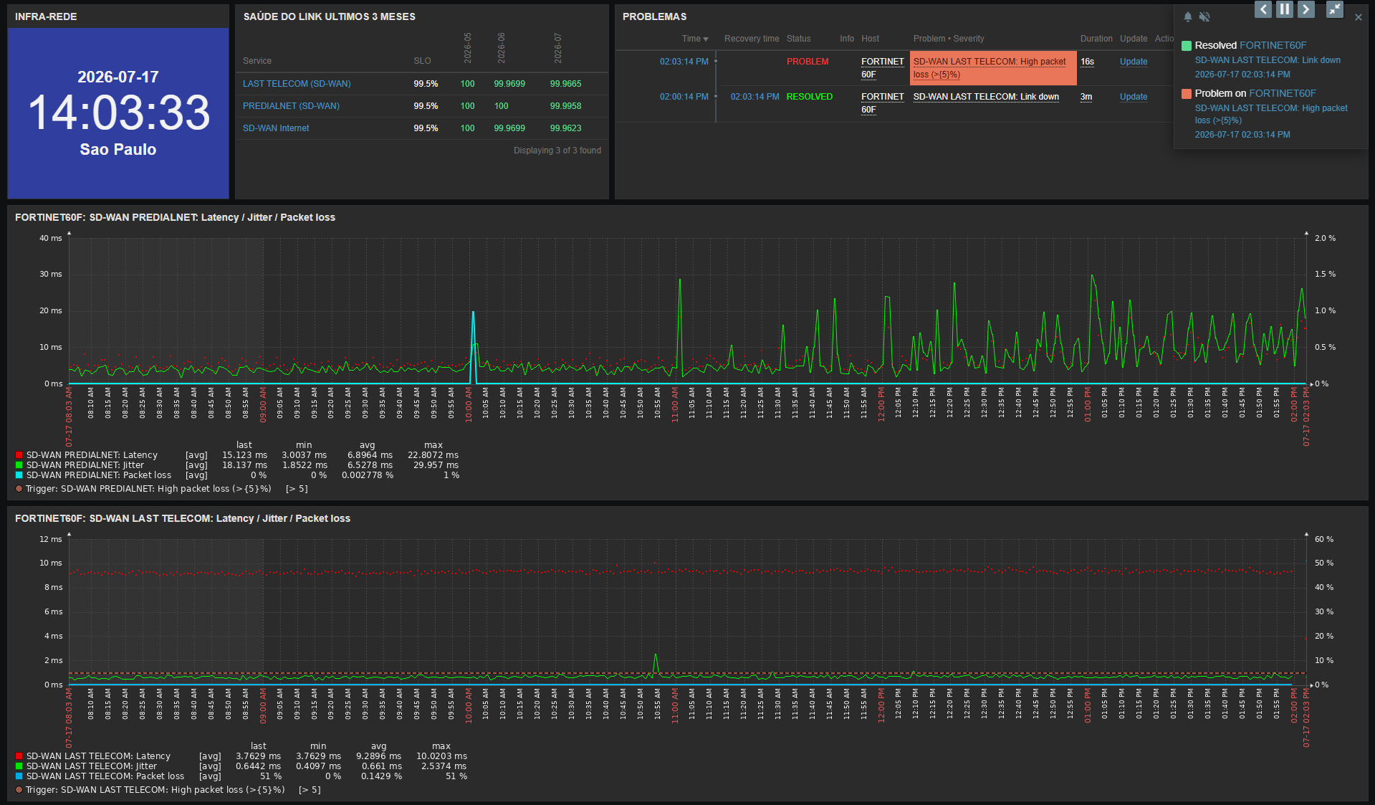Click green Resolved status square
This screenshot has width=1375, height=805.
(x=1187, y=46)
